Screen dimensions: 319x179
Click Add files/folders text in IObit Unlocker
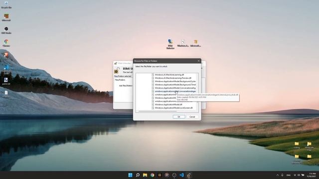click(126, 86)
